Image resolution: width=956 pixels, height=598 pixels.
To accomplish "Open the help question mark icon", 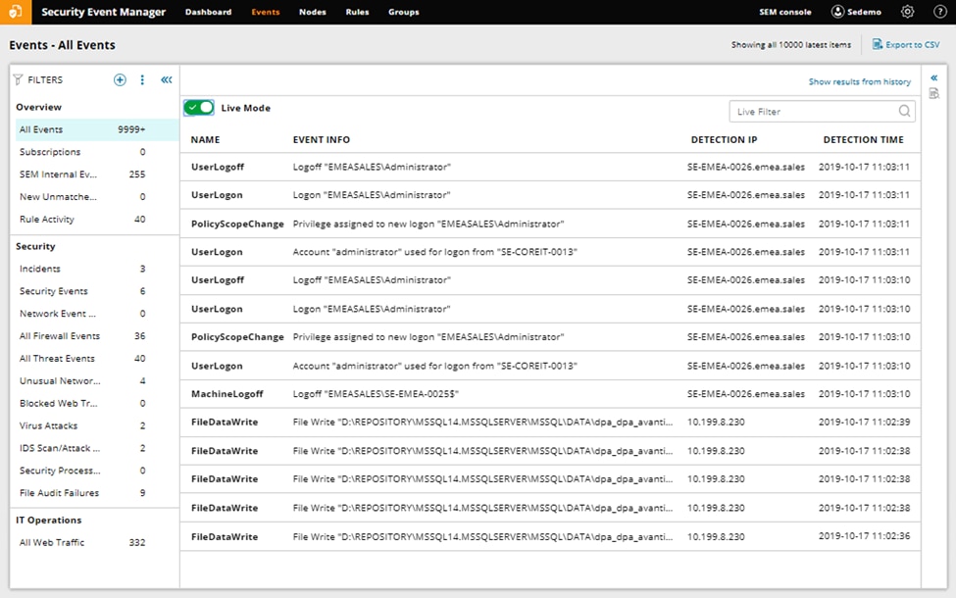I will [x=940, y=12].
